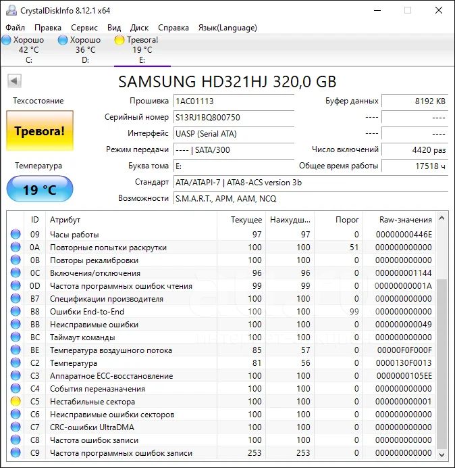Click status orb in row C4

16,388
